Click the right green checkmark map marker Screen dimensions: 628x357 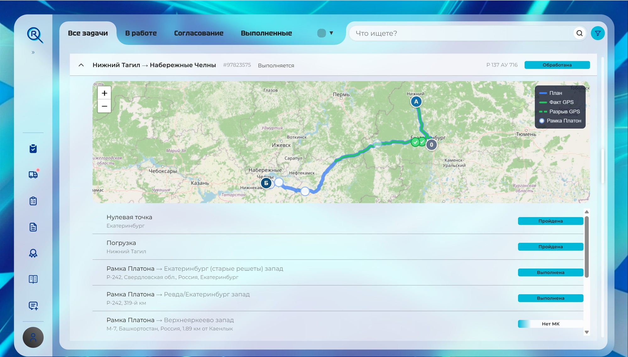tap(422, 142)
